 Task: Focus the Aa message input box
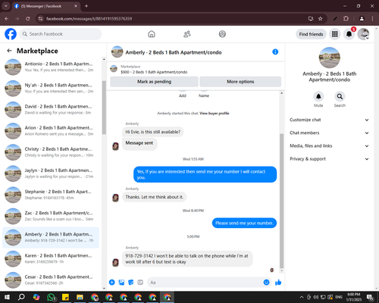205,283
